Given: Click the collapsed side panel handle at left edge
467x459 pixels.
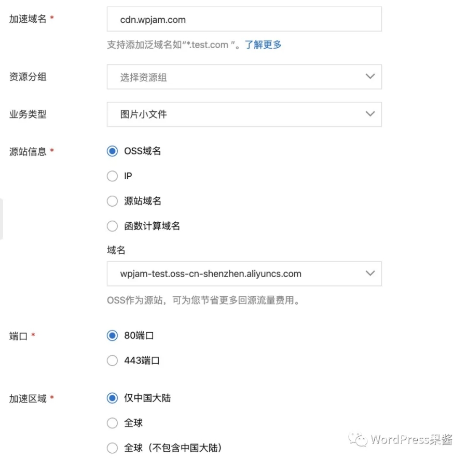Looking at the screenshot, I should (x=2, y=218).
